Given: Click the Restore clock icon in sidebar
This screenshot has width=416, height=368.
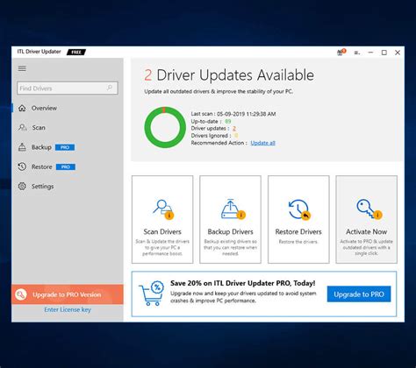Looking at the screenshot, I should point(22,166).
